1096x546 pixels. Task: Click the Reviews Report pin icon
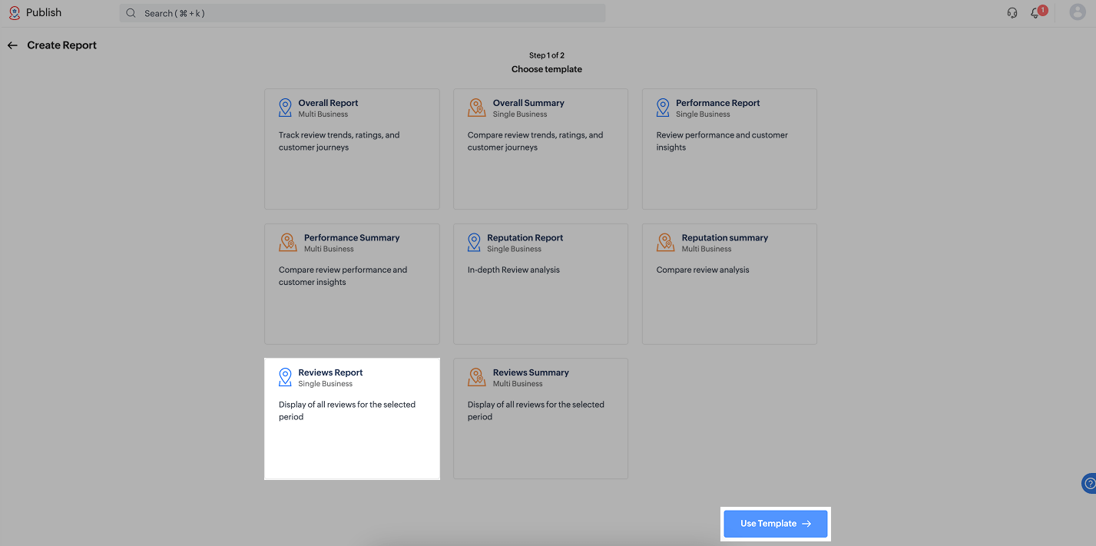pyautogui.click(x=285, y=377)
